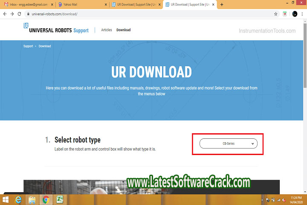
Task: Bookmark this page with the star icon
Action: click(x=276, y=14)
